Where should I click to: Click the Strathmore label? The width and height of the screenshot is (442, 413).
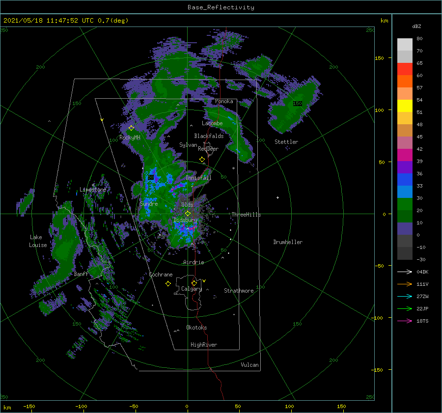point(239,291)
